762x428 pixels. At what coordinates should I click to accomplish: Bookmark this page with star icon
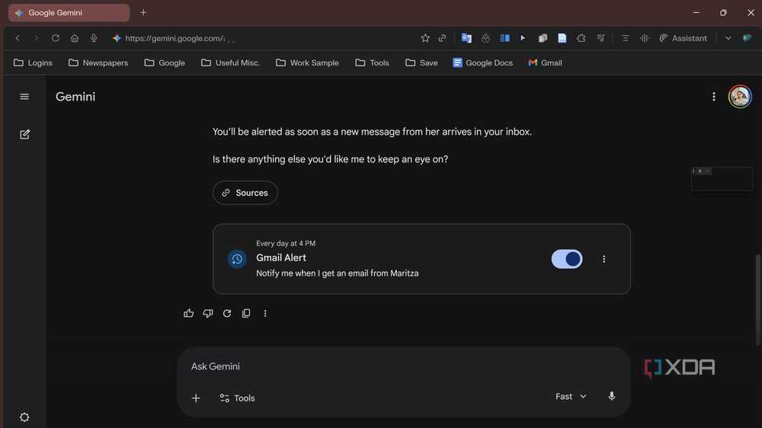coord(425,38)
